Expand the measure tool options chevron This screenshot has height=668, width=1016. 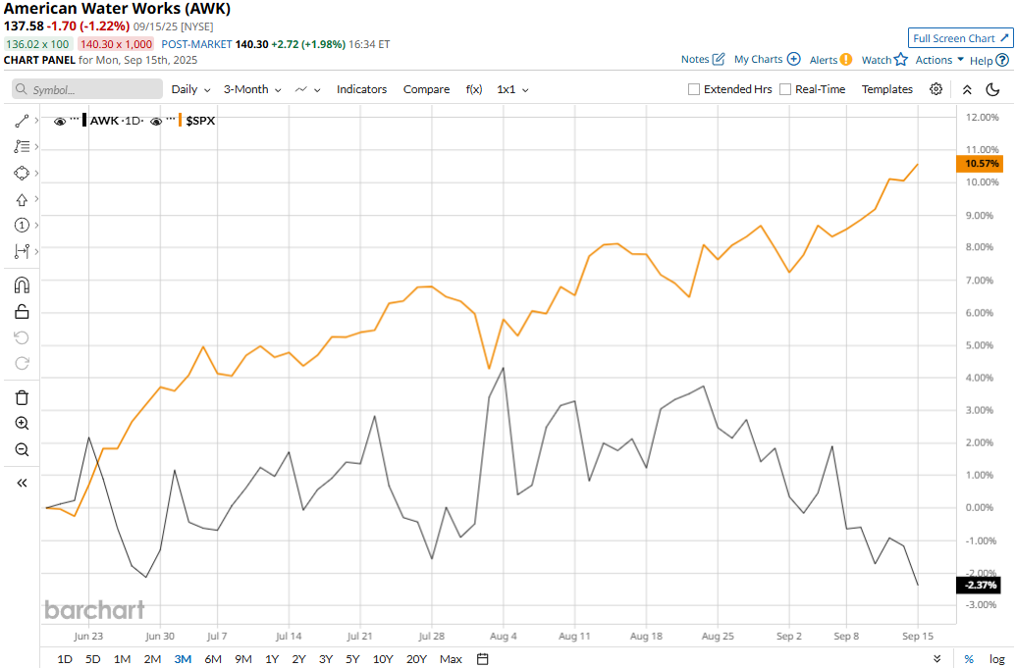pyautogui.click(x=37, y=251)
